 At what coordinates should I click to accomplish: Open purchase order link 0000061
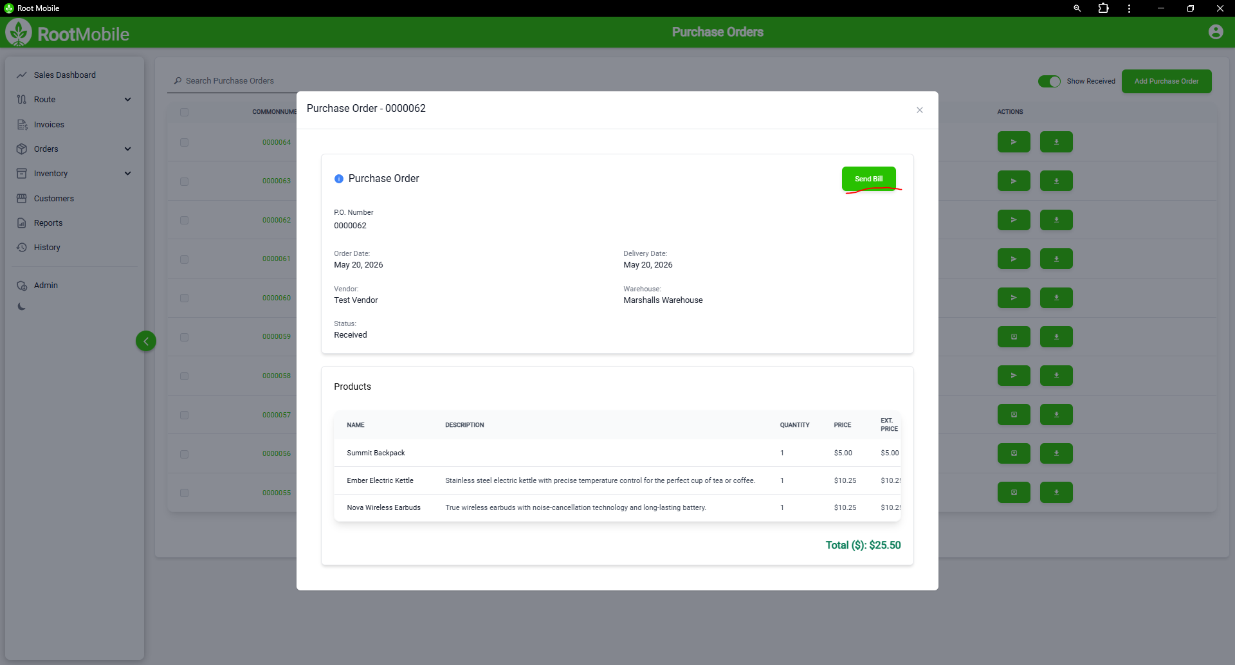tap(277, 259)
